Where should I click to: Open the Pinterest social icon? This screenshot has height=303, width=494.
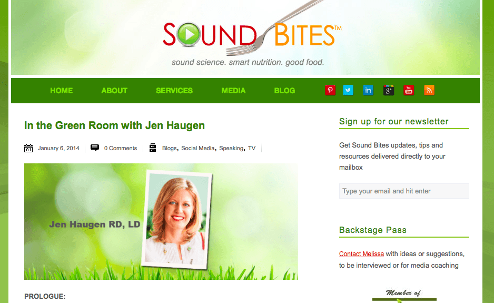tap(330, 91)
